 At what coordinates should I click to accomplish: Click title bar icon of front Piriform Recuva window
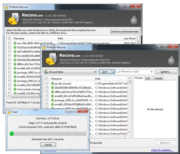(44, 47)
